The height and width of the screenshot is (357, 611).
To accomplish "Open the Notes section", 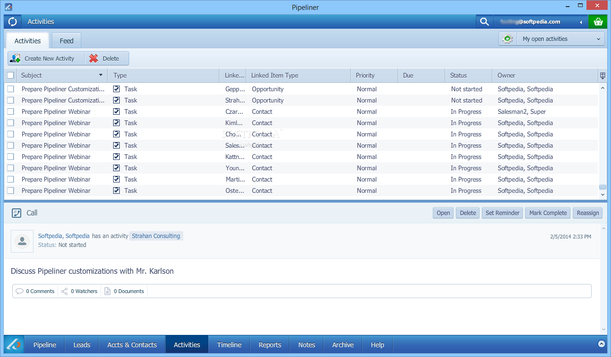I will point(306,345).
